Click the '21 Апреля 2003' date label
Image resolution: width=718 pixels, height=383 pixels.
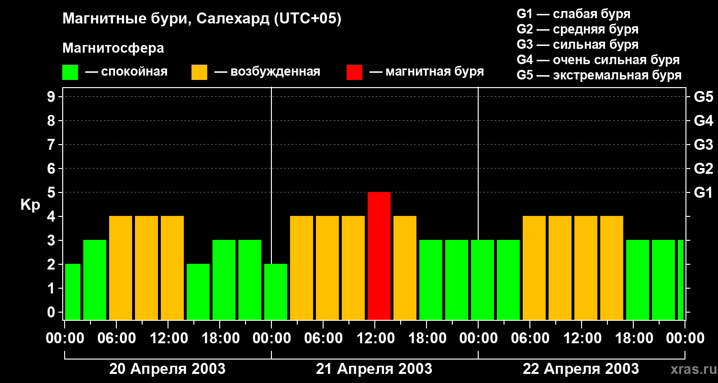click(374, 369)
